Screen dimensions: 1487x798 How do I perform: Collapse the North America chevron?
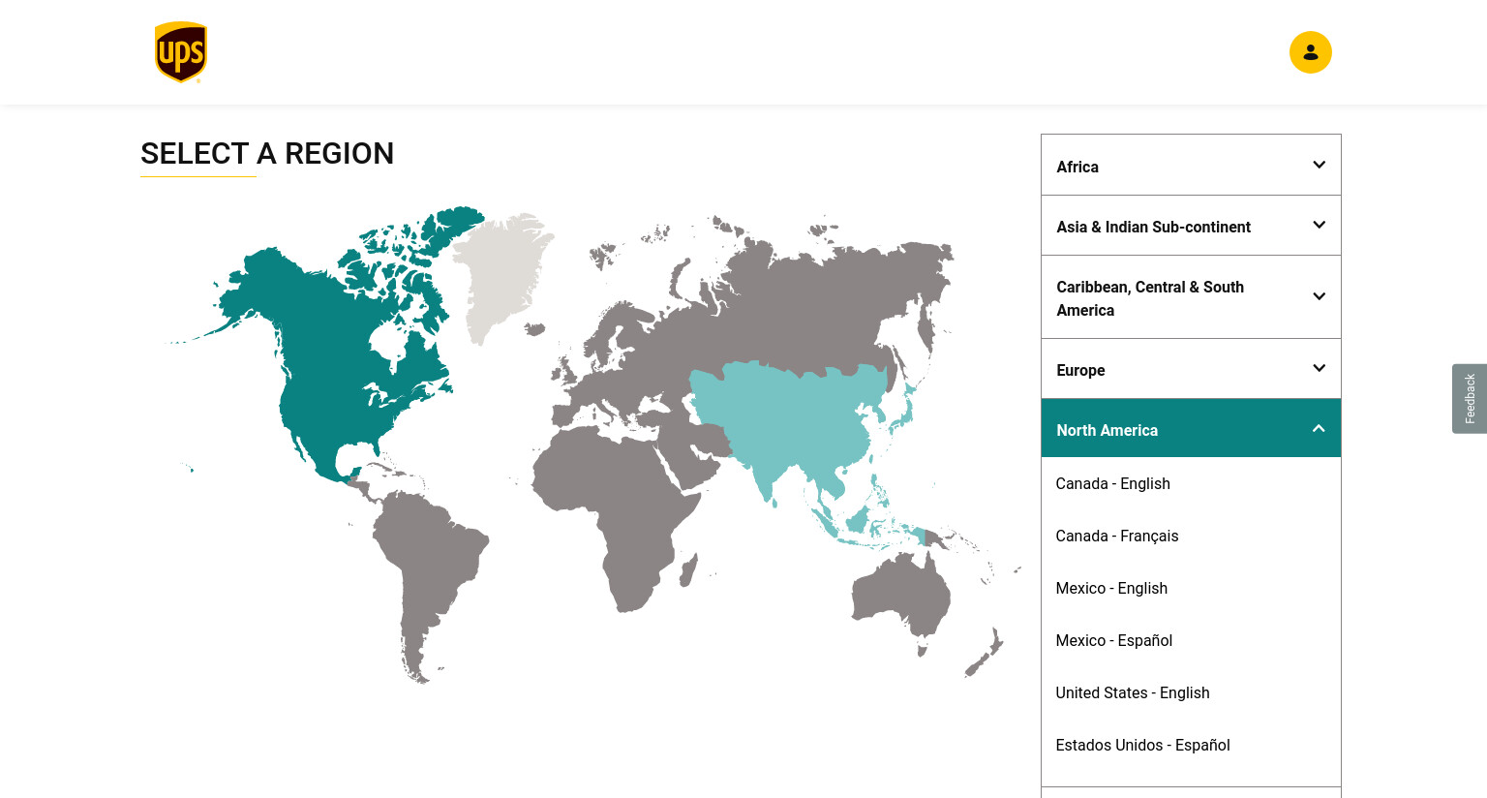click(1319, 429)
